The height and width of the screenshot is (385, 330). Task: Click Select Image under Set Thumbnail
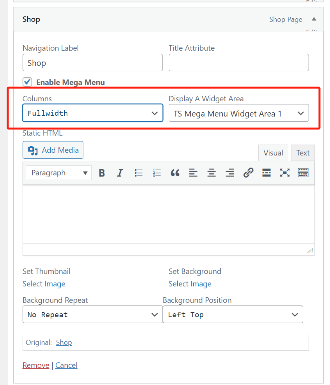[44, 284]
